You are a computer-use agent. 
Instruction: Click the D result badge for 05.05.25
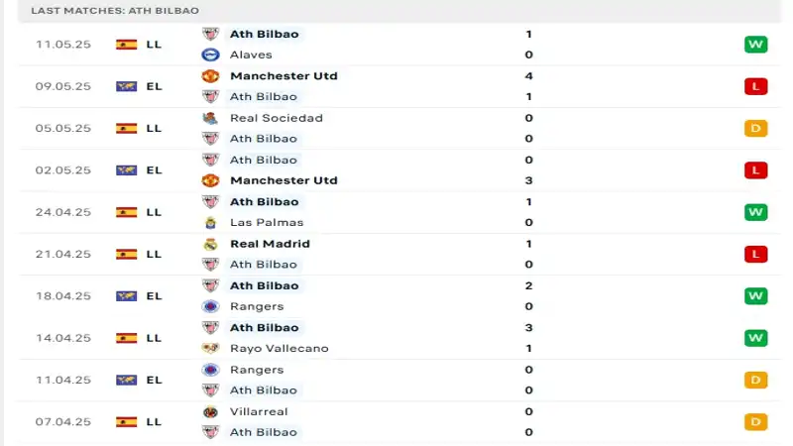tap(755, 128)
